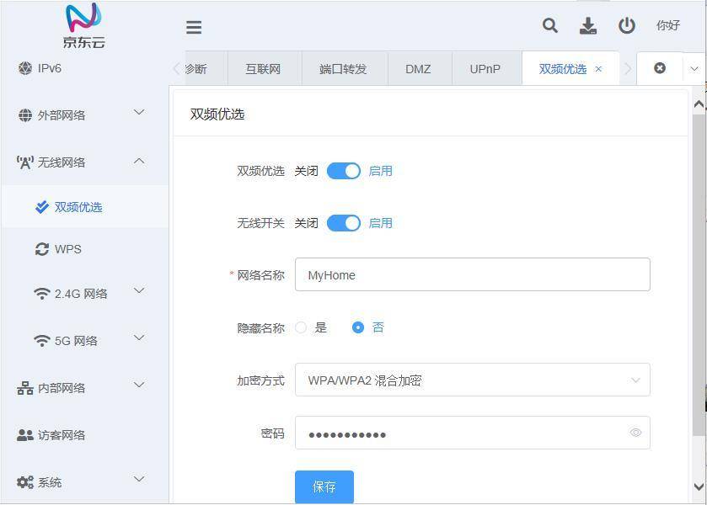Image resolution: width=707 pixels, height=505 pixels.
Task: Click the hamburger menu icon
Action: point(194,27)
